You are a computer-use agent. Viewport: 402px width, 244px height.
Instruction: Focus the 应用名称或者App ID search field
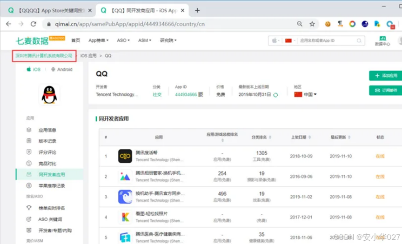[327, 41]
